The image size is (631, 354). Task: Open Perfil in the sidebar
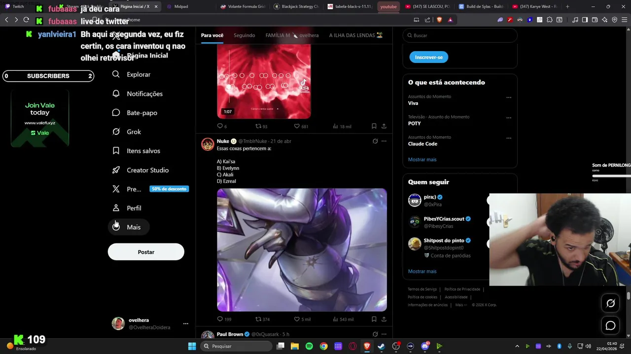[x=127, y=208]
